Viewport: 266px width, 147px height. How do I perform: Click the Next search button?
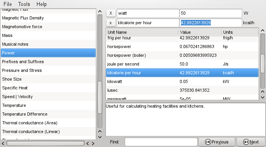pos(251,142)
